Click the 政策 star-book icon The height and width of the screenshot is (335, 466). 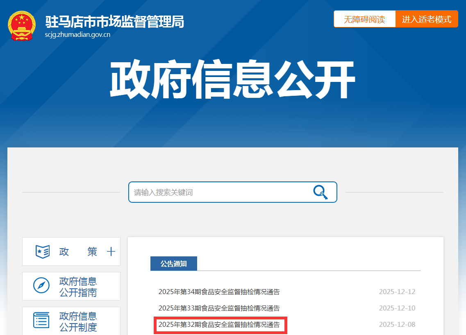43,251
